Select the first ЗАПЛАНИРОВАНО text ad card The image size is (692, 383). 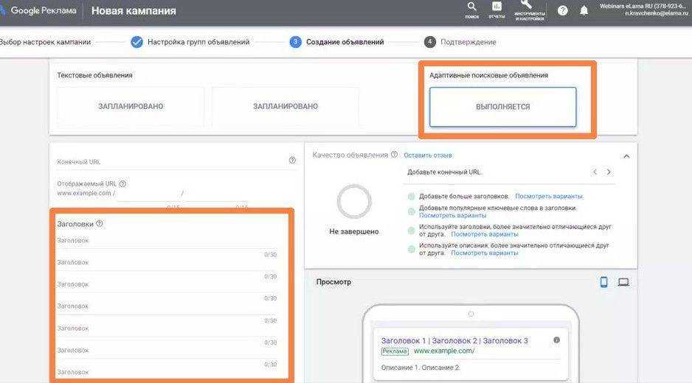click(x=131, y=107)
